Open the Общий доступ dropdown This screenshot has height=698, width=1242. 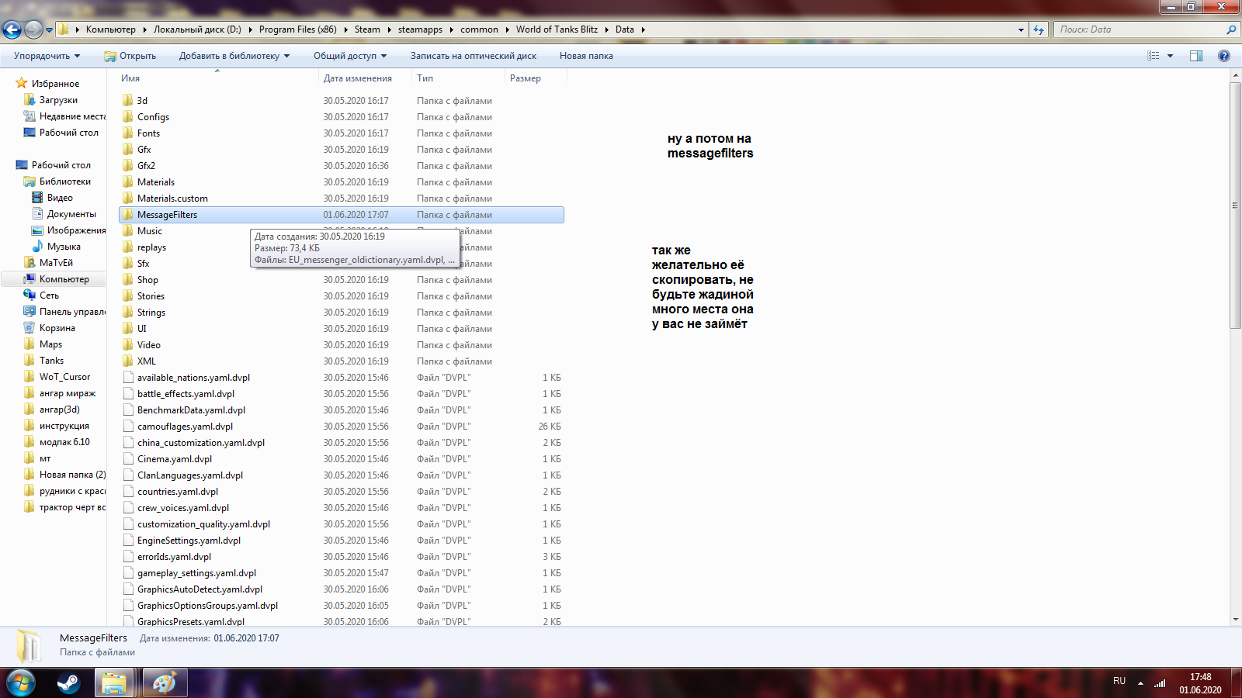coord(350,56)
